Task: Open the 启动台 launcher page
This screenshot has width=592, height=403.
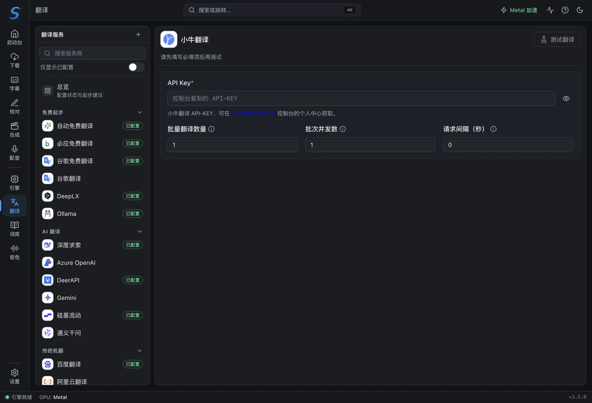Action: [x=14, y=37]
